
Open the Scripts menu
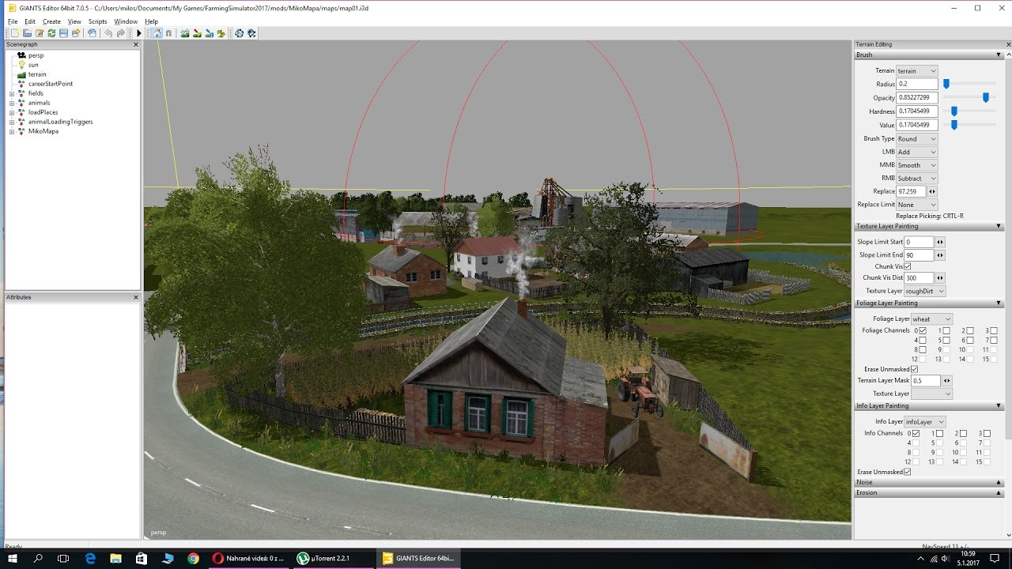click(x=97, y=21)
